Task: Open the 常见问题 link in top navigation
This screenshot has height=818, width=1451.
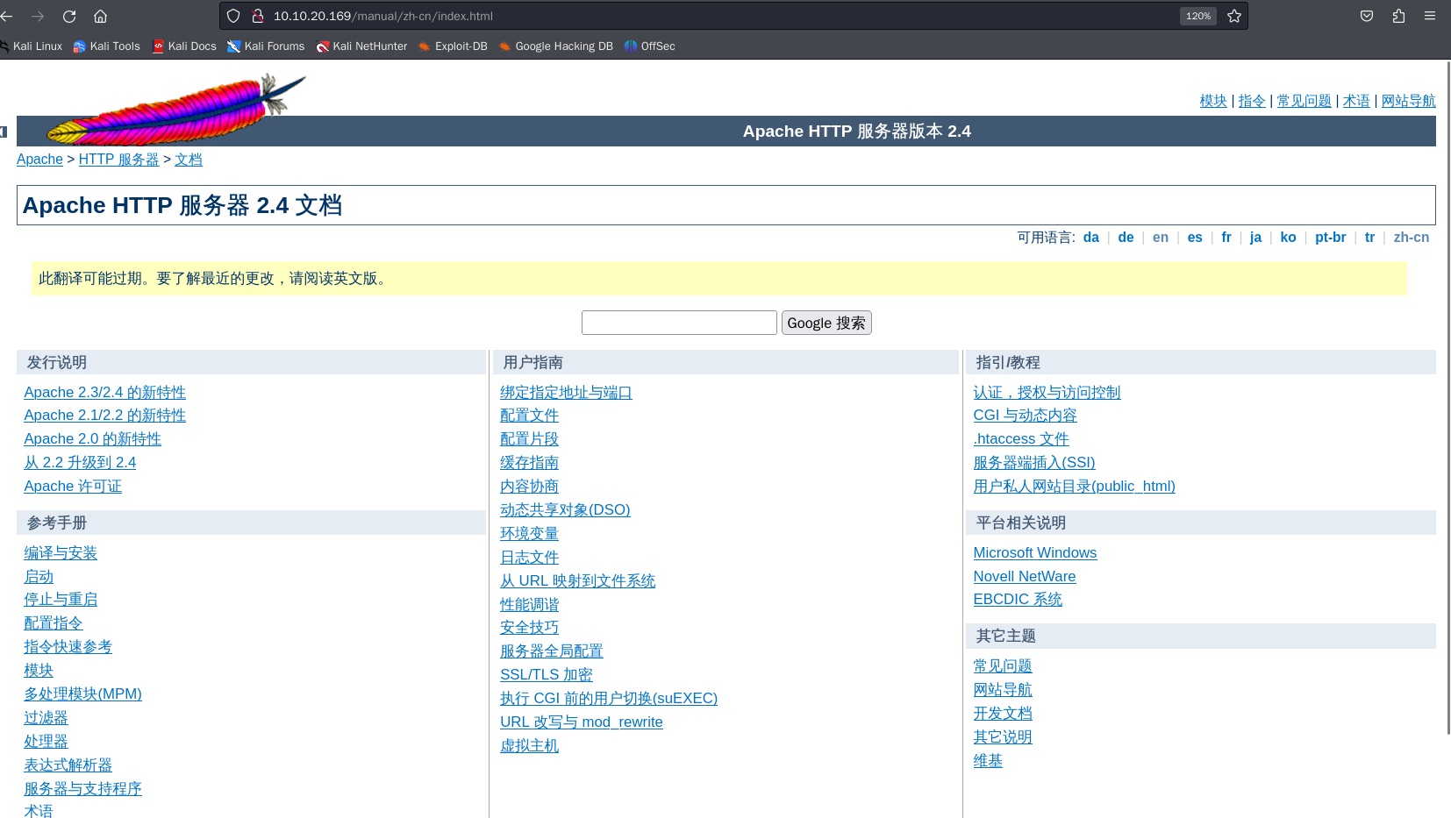Action: pyautogui.click(x=1304, y=101)
